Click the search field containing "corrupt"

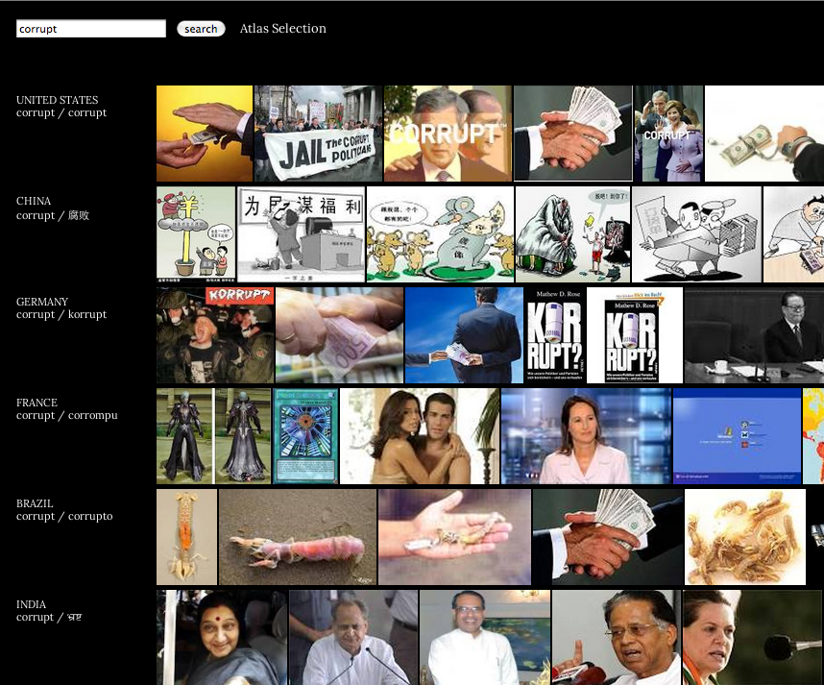(x=91, y=29)
